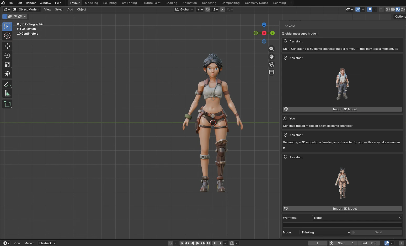Toggle proportional editing in header
This screenshot has width=406, height=246.
(223, 9)
